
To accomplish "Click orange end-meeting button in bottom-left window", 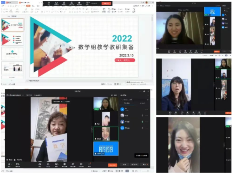I will click(113, 165).
